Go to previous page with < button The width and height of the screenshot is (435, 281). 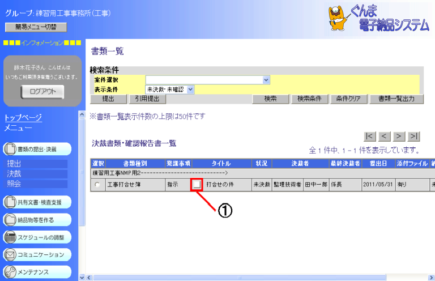384,136
